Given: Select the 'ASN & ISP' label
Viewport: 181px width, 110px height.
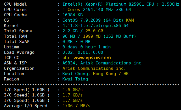Looking at the screenshot, I should pyautogui.click(x=15, y=63).
